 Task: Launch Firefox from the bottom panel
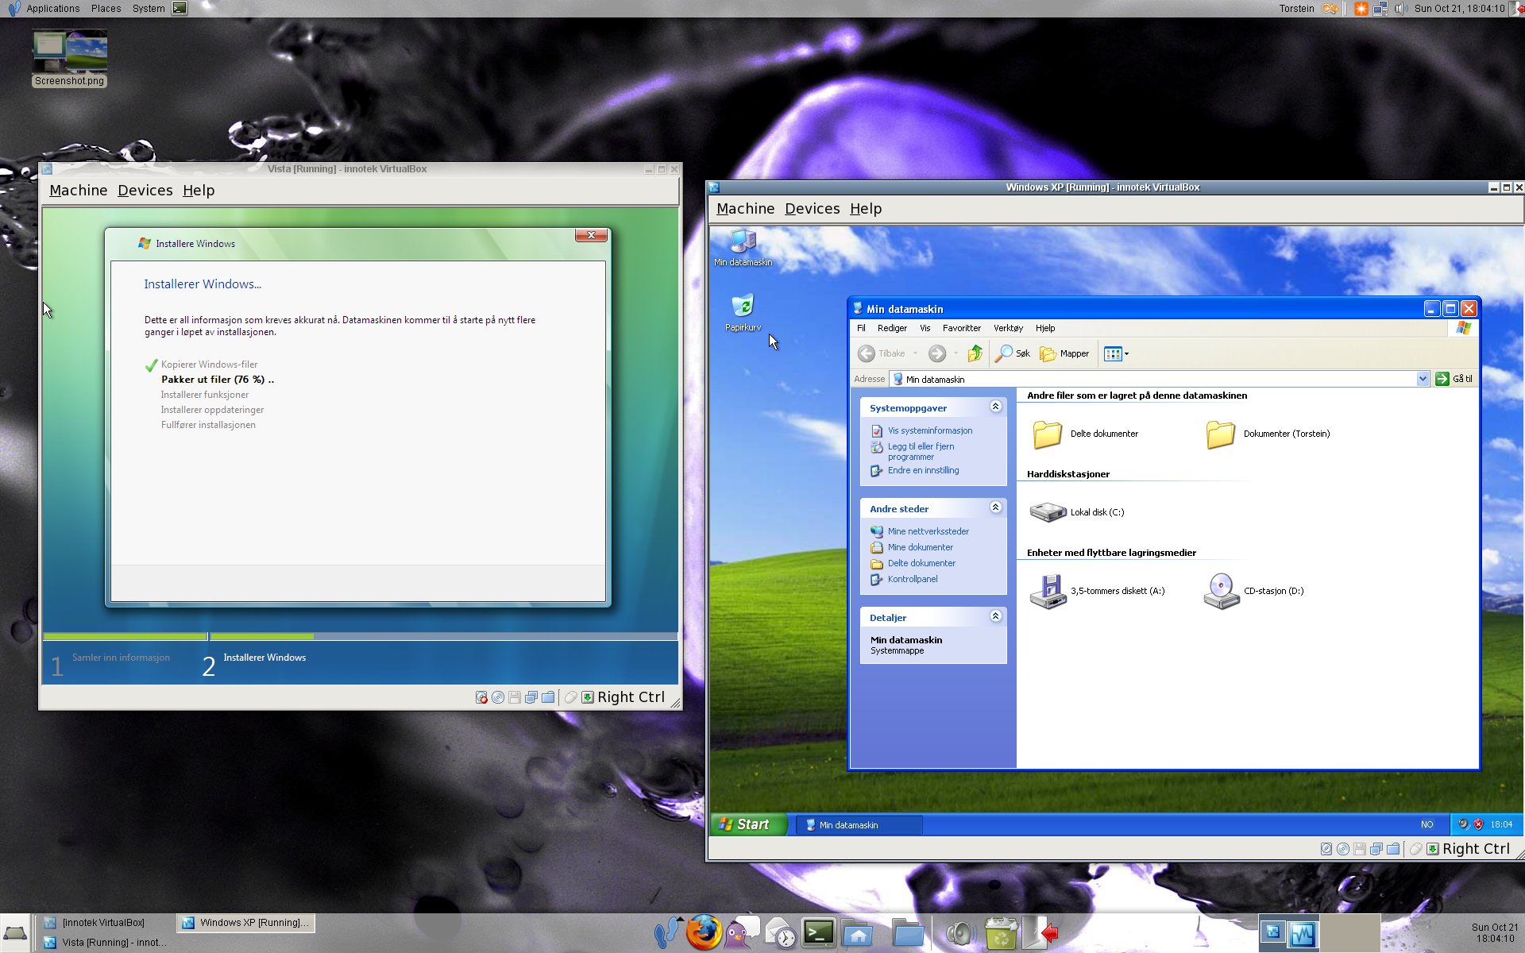pyautogui.click(x=704, y=932)
